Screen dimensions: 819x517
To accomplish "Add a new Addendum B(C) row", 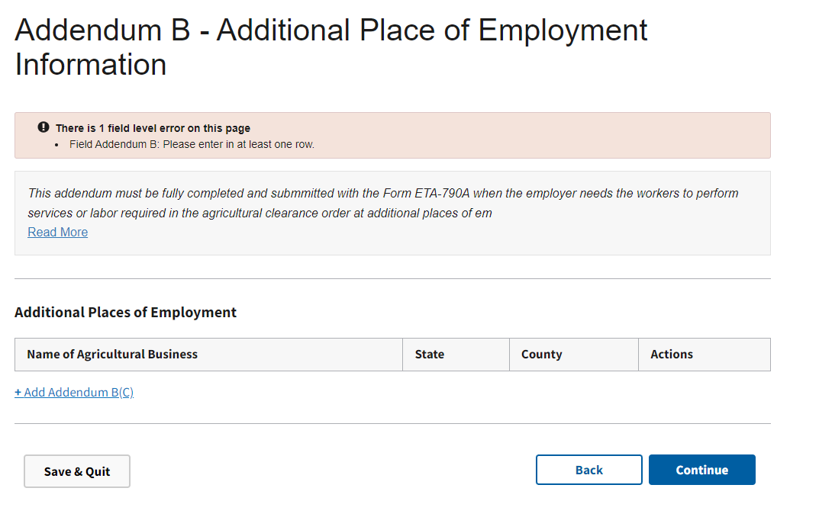I will [x=78, y=392].
